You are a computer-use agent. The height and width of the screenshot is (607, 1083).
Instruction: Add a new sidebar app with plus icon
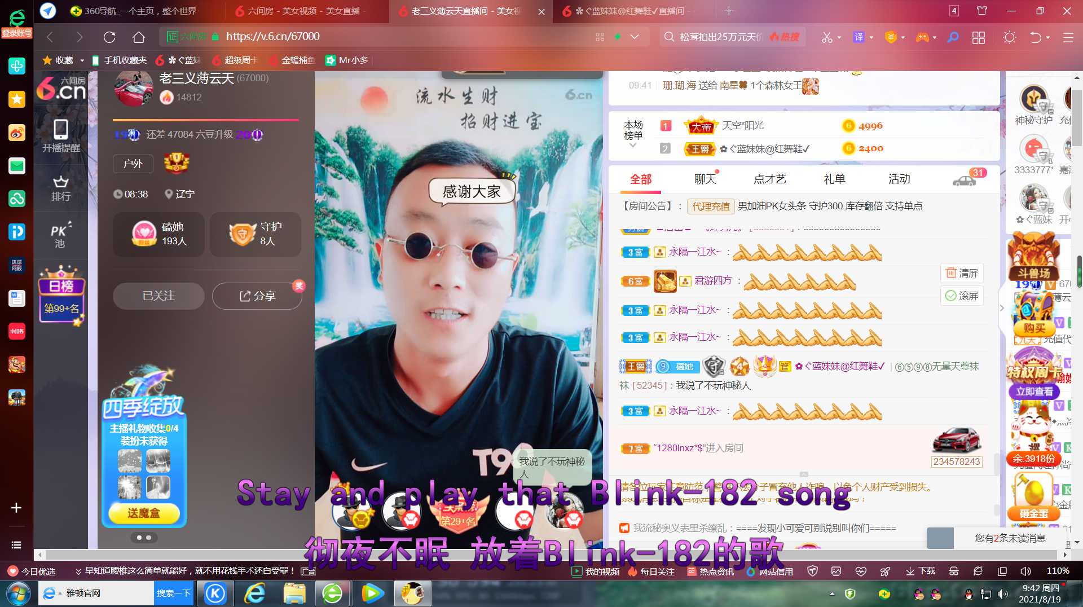(16, 508)
